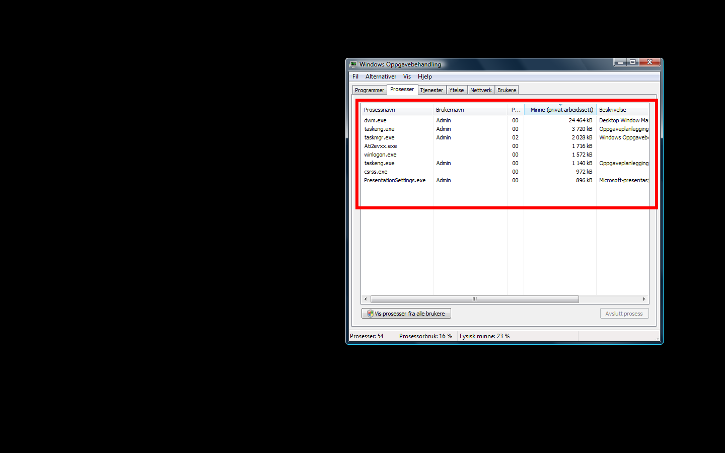The width and height of the screenshot is (725, 453).
Task: Click the 972 kB memory value
Action: (x=584, y=172)
